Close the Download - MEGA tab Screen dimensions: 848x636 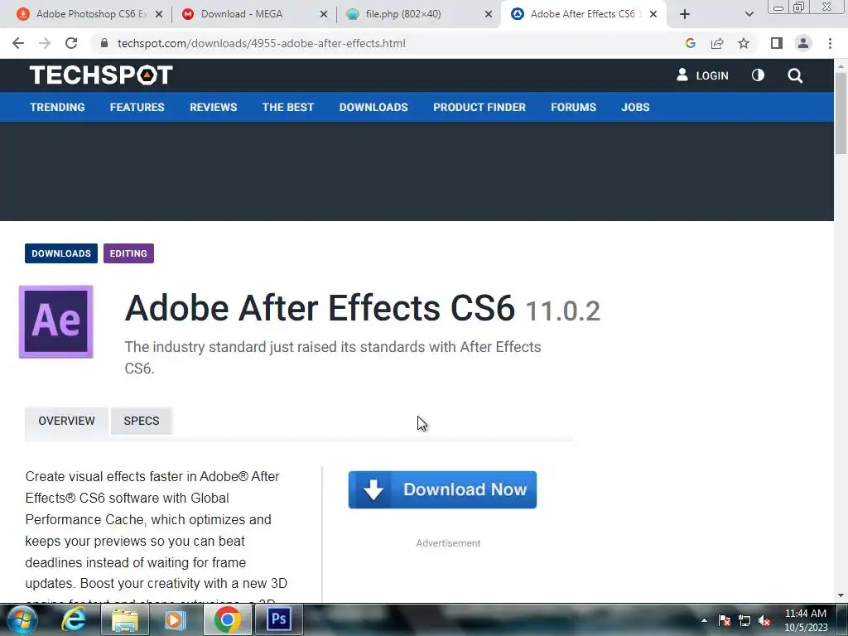pyautogui.click(x=324, y=14)
